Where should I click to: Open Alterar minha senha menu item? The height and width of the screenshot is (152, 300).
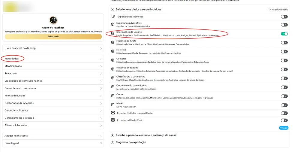[53, 125]
